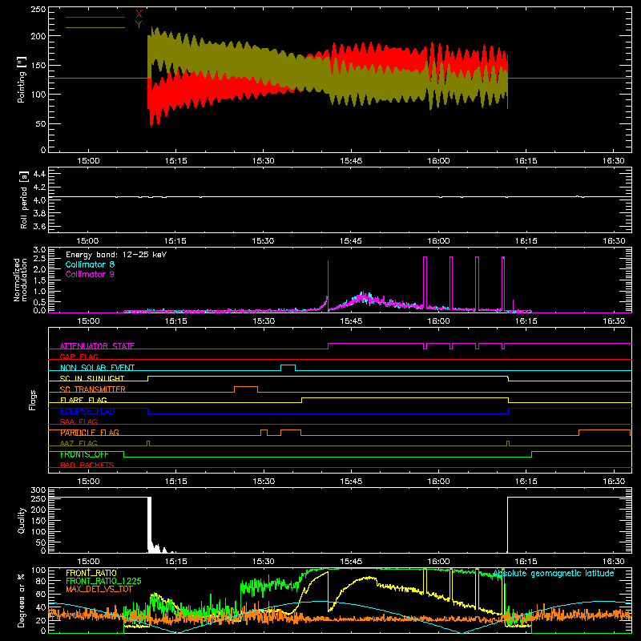Screen dimensions: 641x641
Task: Click the yellow FRONT_RATIO legend entry
Action: click(x=91, y=573)
